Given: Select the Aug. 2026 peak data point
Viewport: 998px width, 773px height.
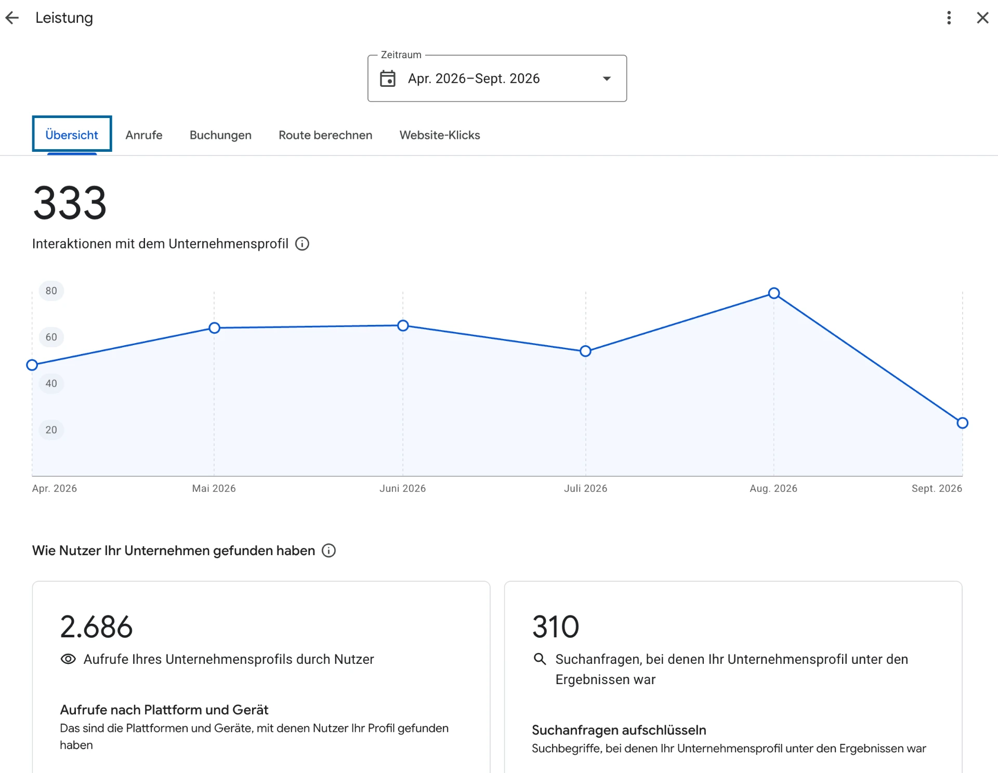Looking at the screenshot, I should tap(774, 293).
